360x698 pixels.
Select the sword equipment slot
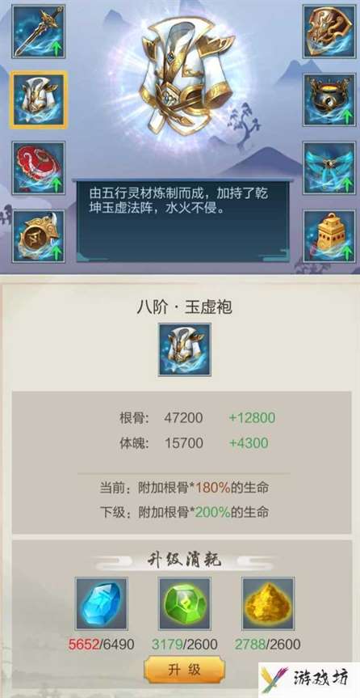click(x=38, y=32)
